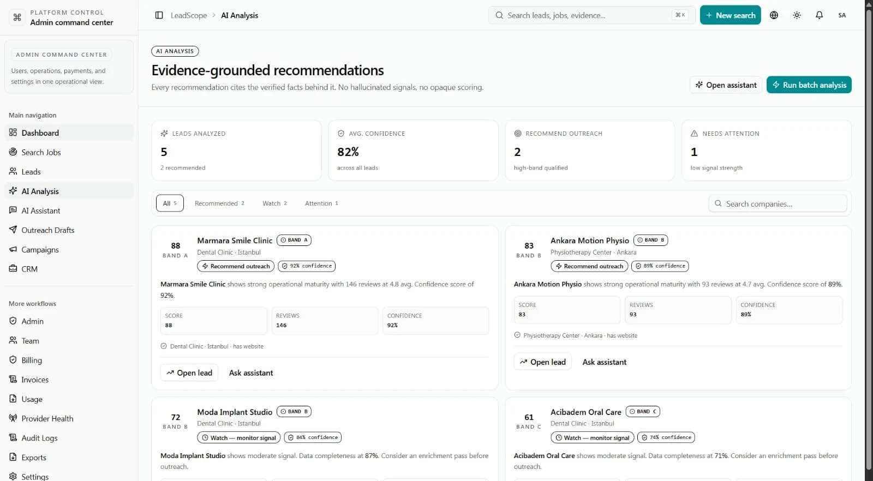Viewport: 873px width, 481px height.
Task: View Invoices page
Action: click(x=69, y=380)
